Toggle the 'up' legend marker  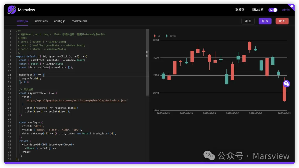(x=155, y=36)
